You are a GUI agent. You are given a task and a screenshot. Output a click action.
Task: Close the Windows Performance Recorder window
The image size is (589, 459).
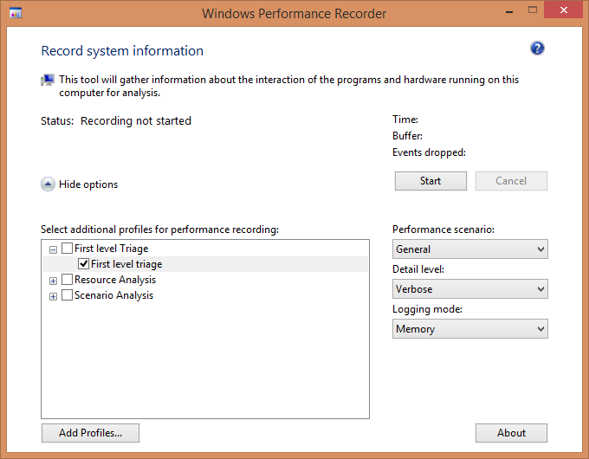pos(564,10)
